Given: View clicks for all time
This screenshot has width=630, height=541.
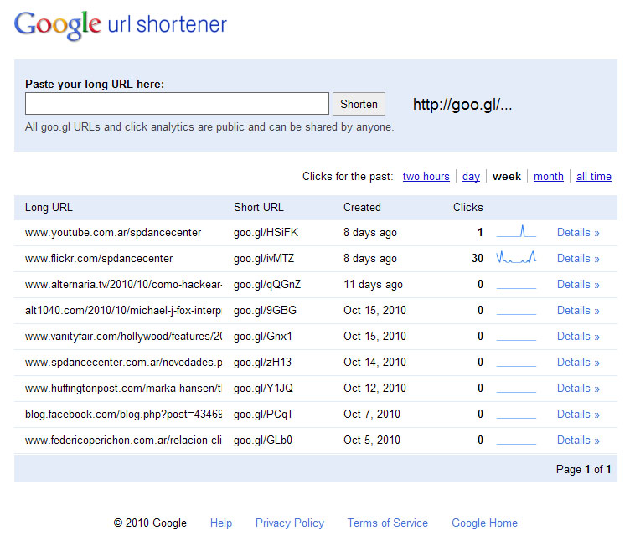Looking at the screenshot, I should (x=594, y=177).
